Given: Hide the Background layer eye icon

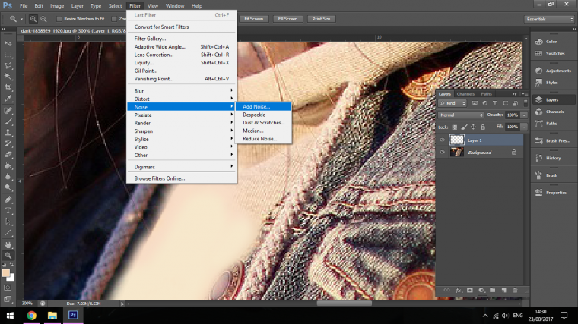Looking at the screenshot, I should click(442, 152).
